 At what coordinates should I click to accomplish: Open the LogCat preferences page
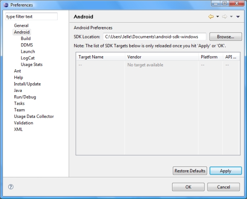coord(28,58)
